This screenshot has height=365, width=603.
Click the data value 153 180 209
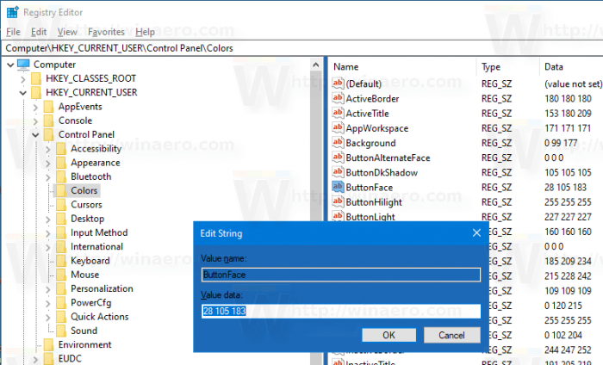click(x=568, y=114)
